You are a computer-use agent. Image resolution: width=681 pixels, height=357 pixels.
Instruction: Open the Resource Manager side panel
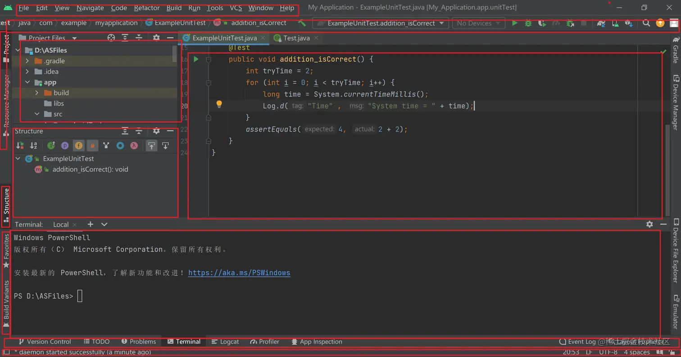pyautogui.click(x=6, y=106)
